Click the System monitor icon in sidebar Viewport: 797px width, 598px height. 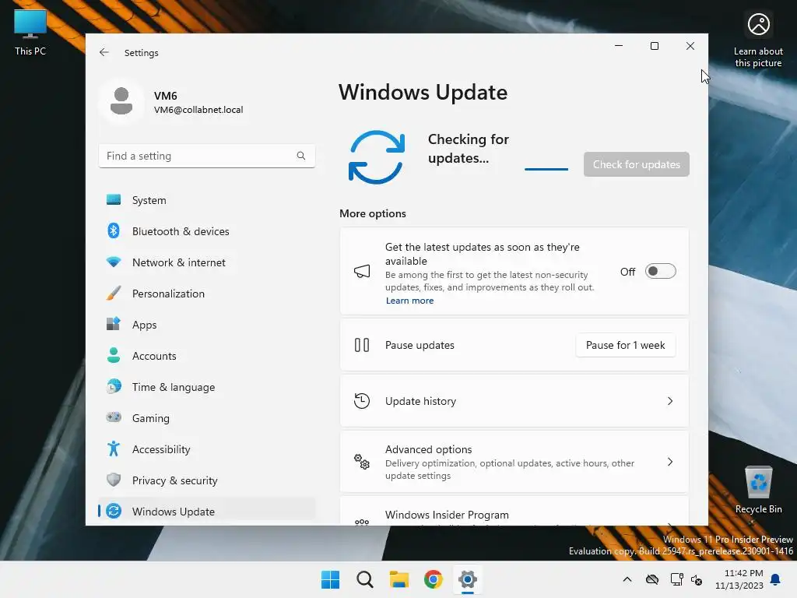click(114, 199)
